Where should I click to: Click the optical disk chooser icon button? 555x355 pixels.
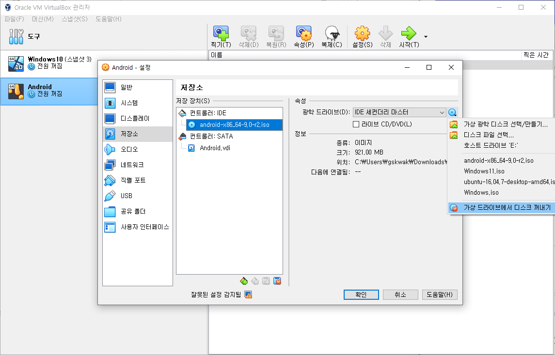(x=452, y=112)
